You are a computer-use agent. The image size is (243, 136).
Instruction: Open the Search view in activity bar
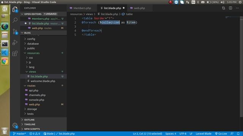point(15,20)
